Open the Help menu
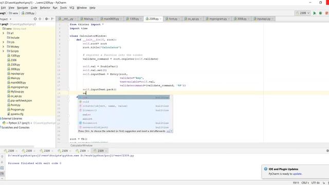The width and height of the screenshot is (329, 185). tap(93, 8)
